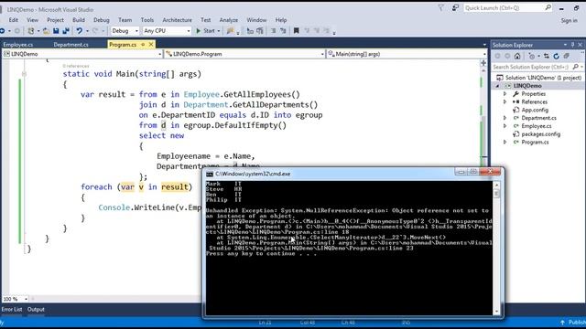The width and height of the screenshot is (586, 329).
Task: Open the Architecture menu
Action: click(177, 20)
